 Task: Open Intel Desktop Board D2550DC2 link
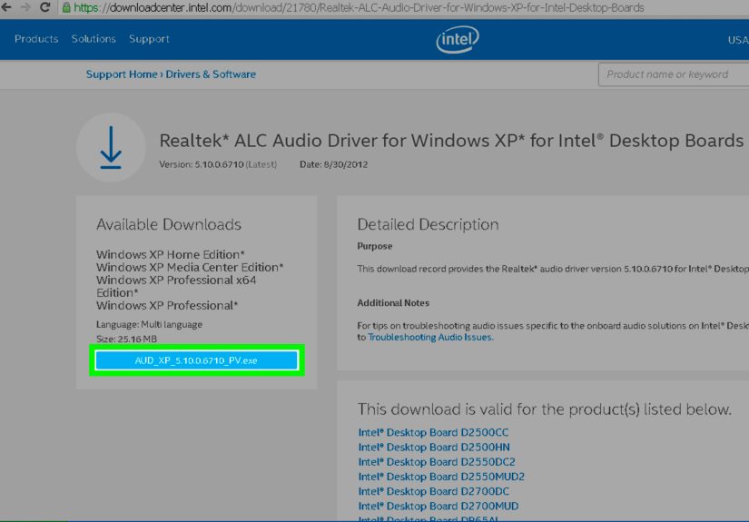[x=437, y=462]
